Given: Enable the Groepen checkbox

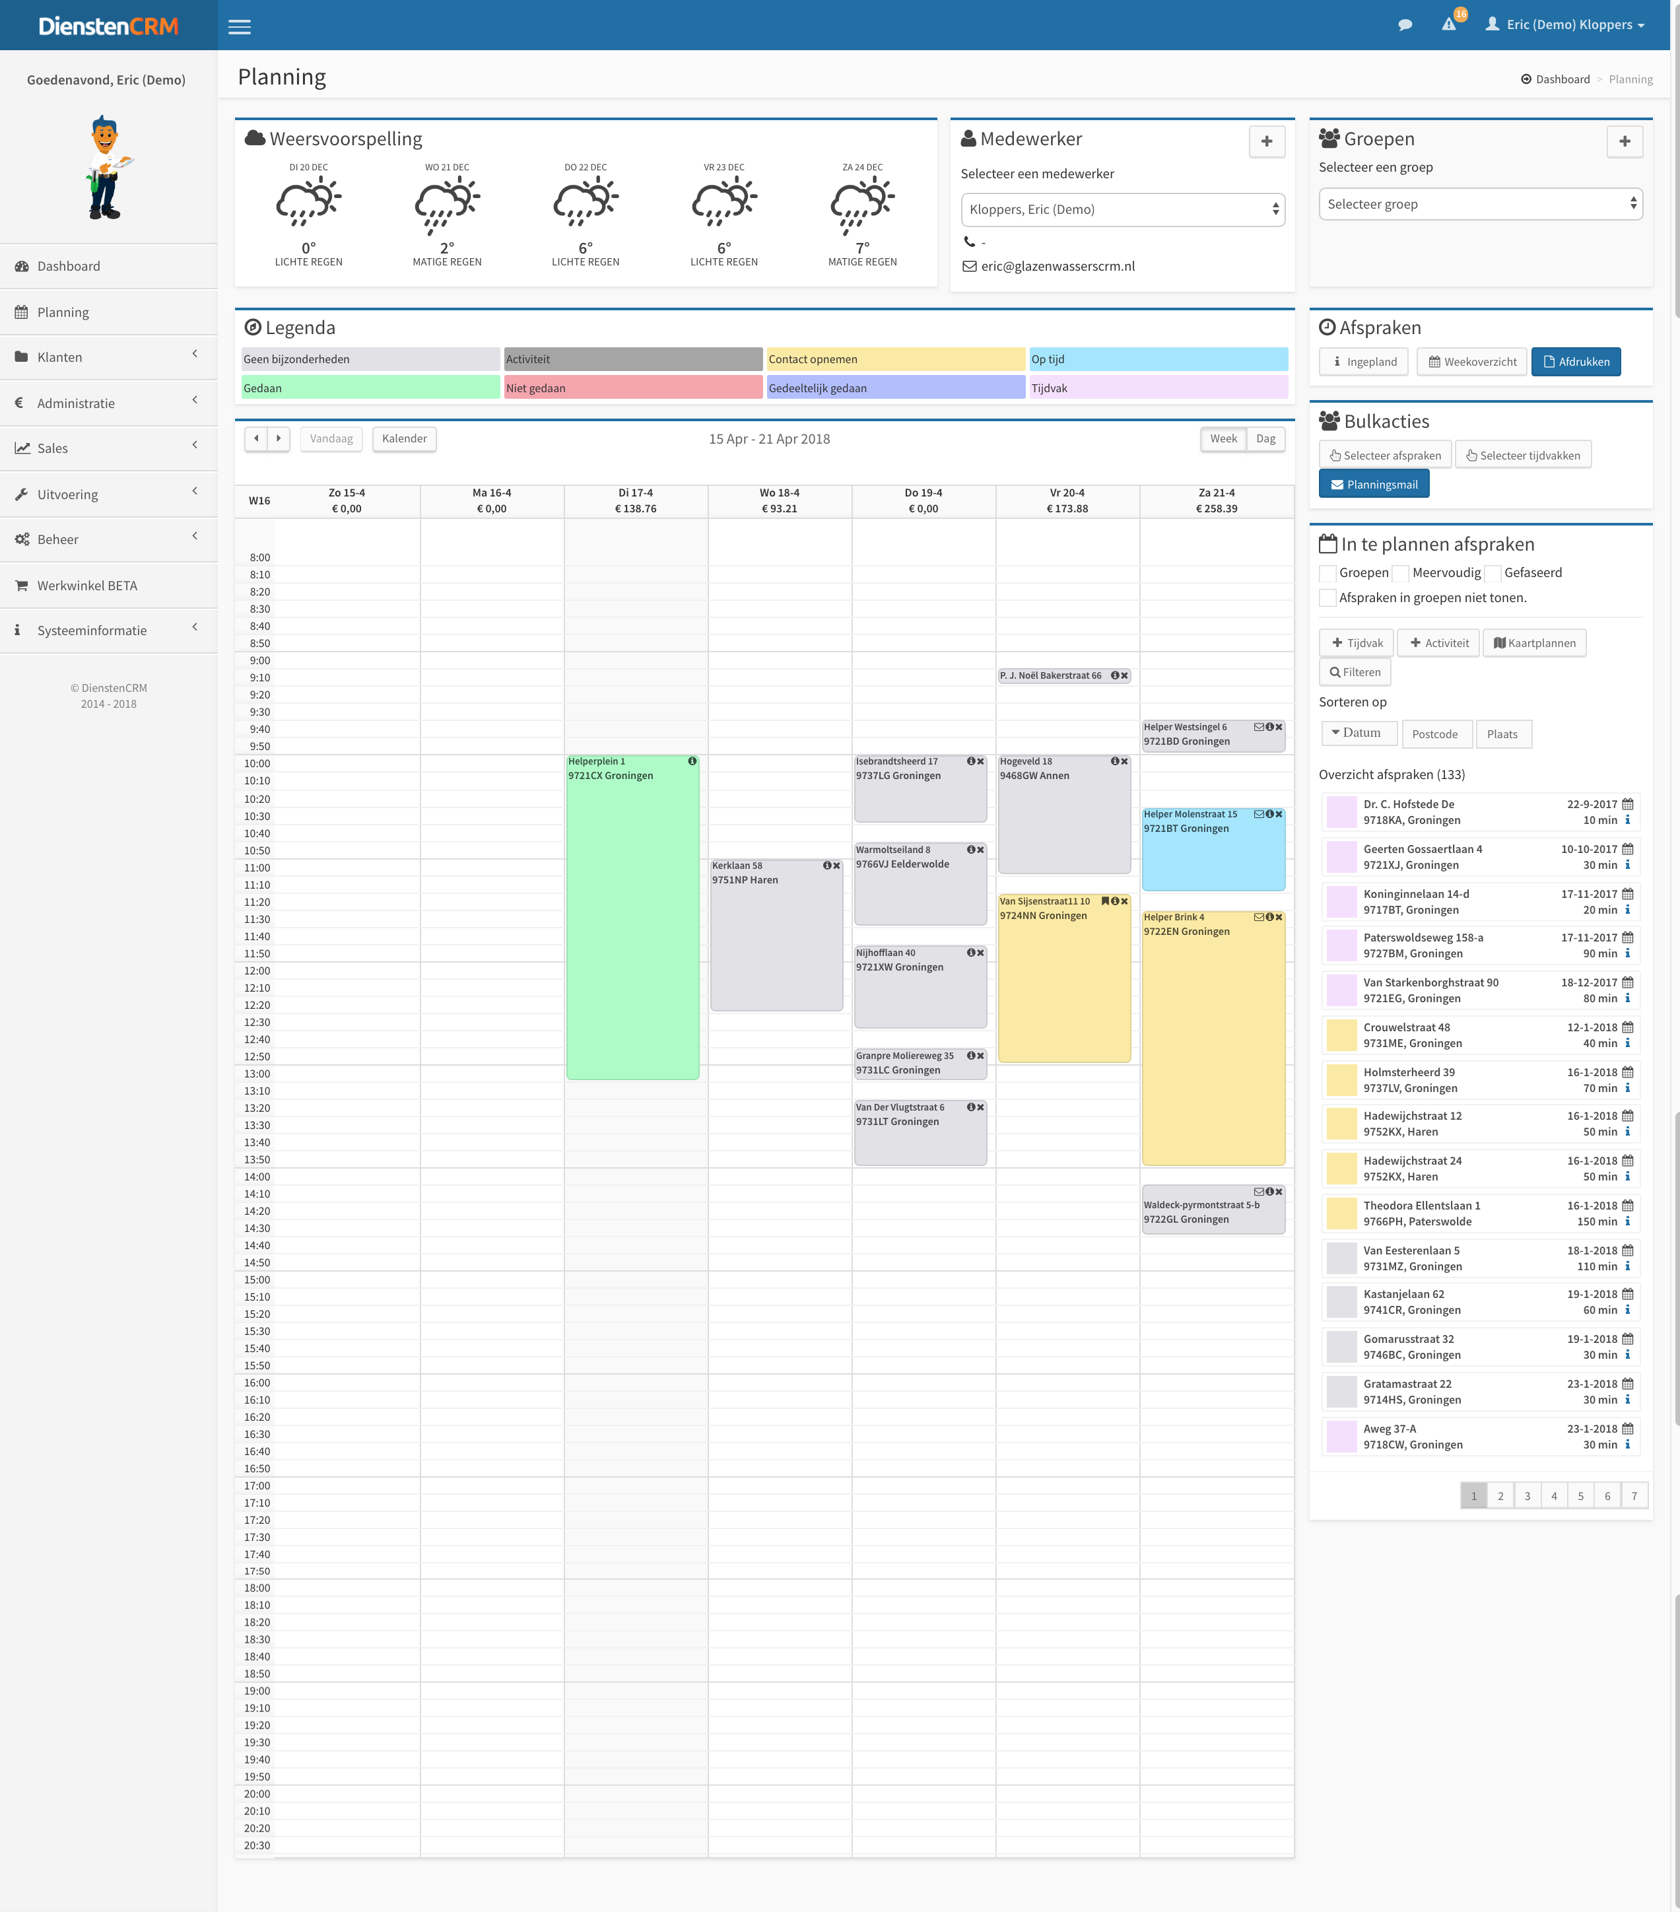Looking at the screenshot, I should coord(1327,574).
